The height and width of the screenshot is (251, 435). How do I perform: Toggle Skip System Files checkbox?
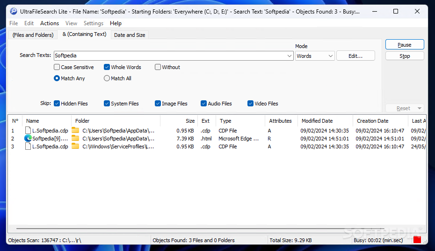[x=107, y=104]
